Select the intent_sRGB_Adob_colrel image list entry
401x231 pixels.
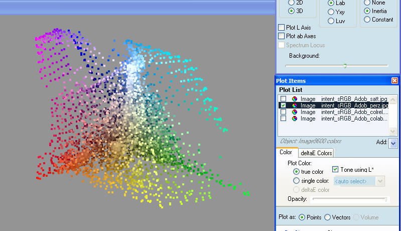[354, 112]
